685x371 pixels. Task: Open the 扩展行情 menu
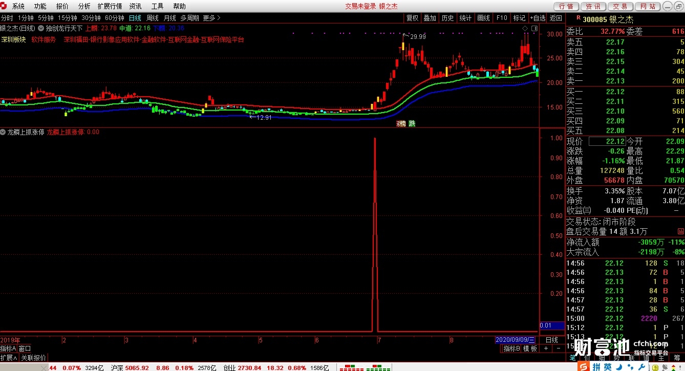coord(110,6)
